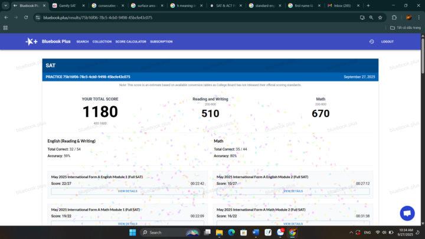Switch to the consecutive search tab
This screenshot has height=239, width=425.
[108, 5]
